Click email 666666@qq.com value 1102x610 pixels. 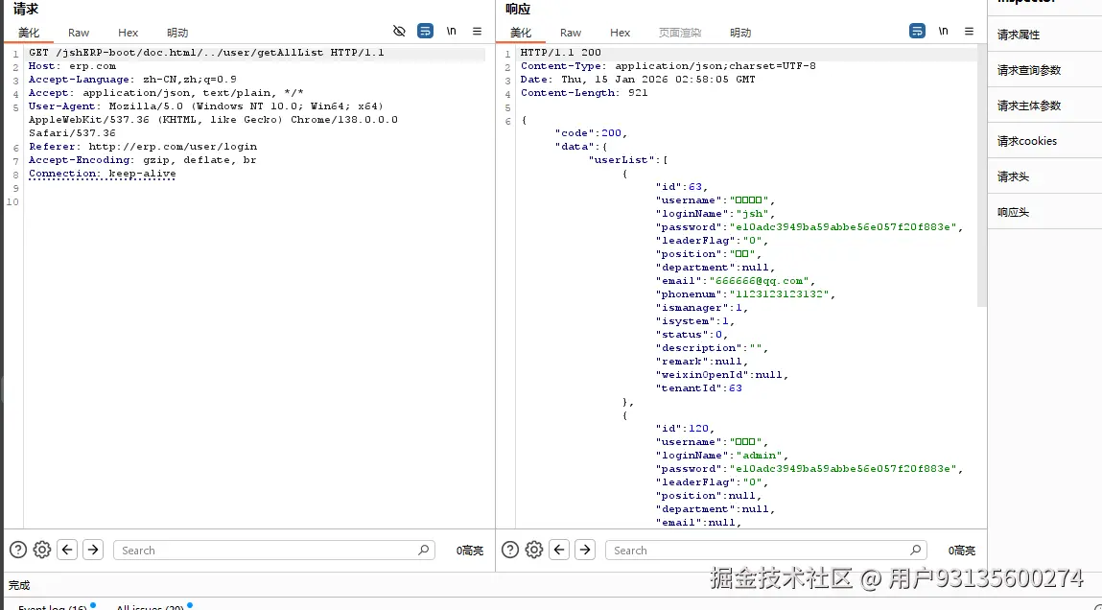(x=762, y=281)
